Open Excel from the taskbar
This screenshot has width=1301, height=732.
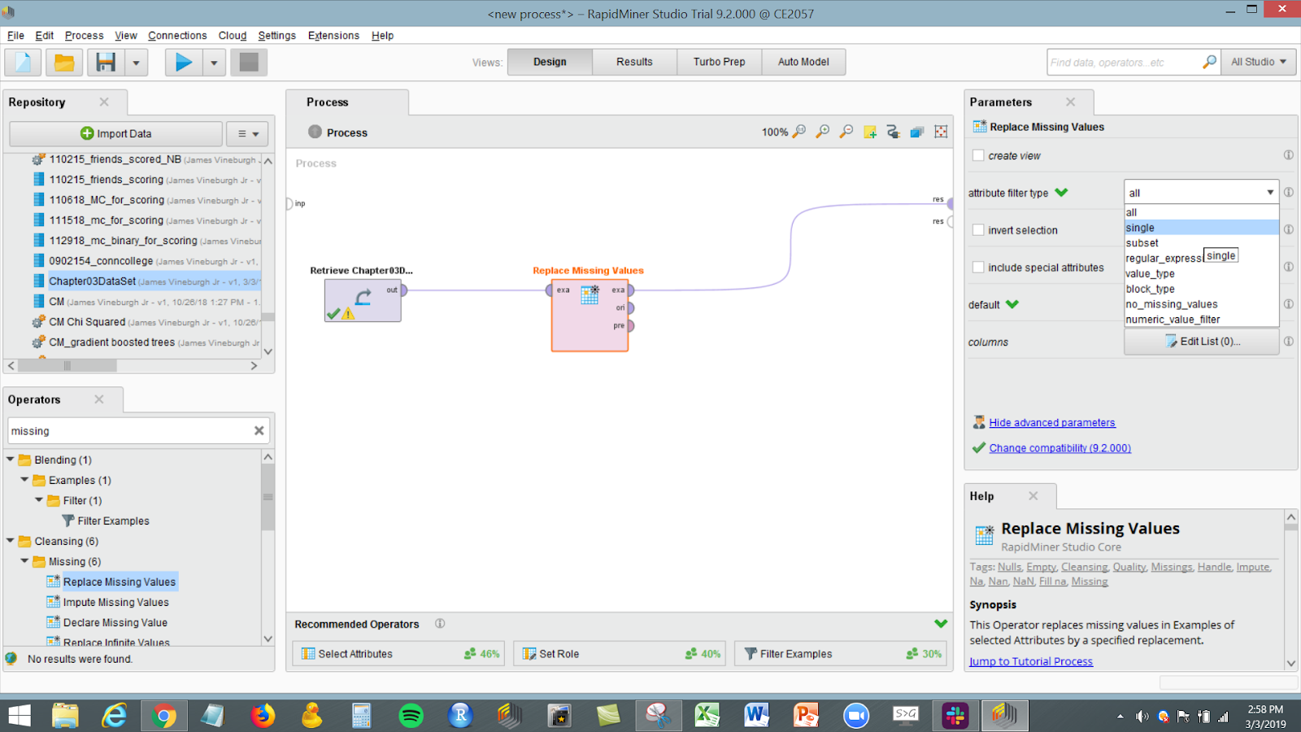[707, 716]
